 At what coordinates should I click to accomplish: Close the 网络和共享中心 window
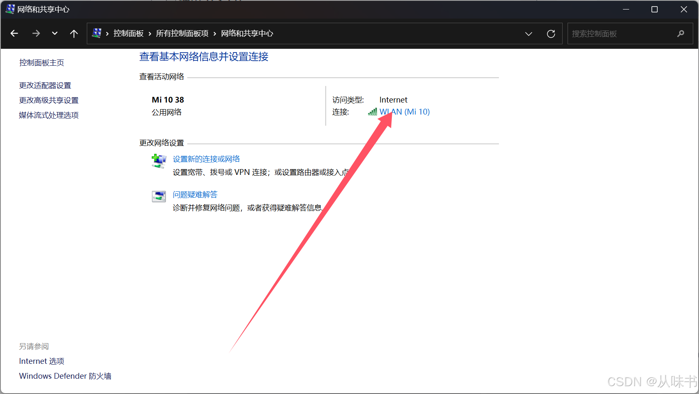pos(684,9)
